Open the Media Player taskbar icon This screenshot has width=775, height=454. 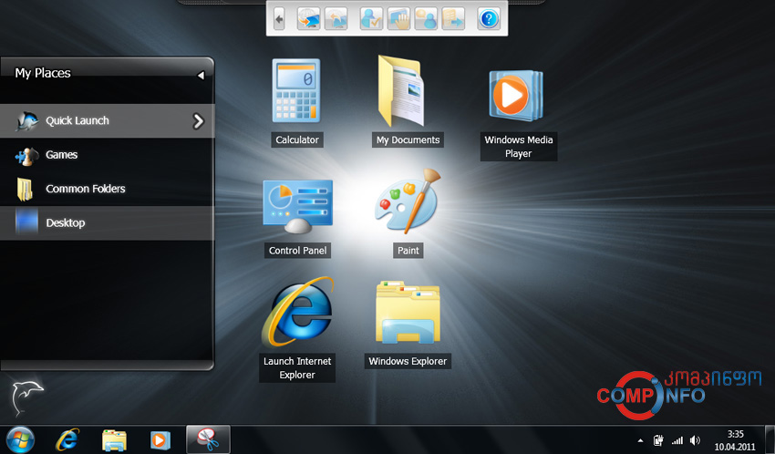(160, 439)
